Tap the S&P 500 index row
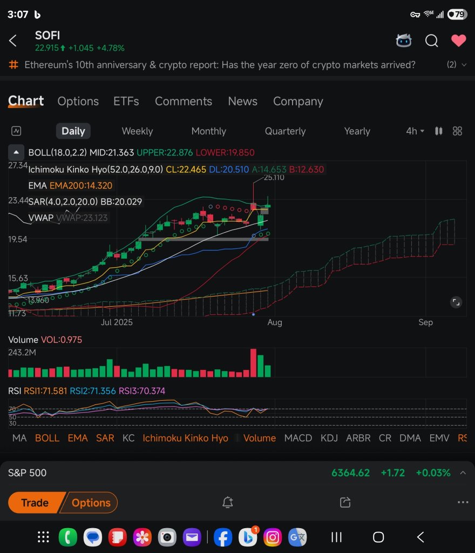The height and width of the screenshot is (553, 475). (237, 473)
